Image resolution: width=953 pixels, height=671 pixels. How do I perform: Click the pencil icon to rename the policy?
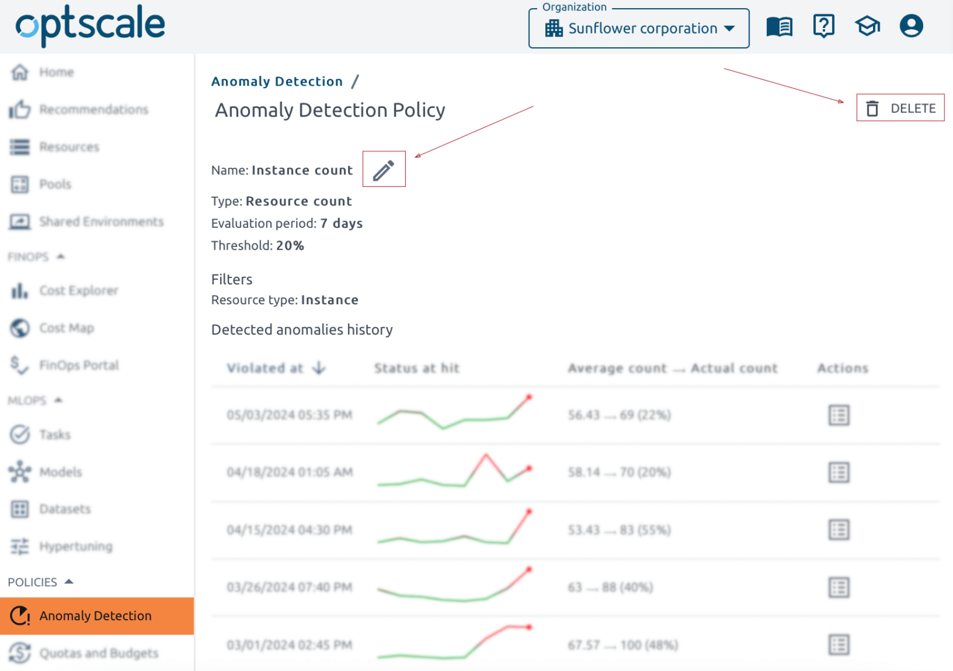point(383,168)
